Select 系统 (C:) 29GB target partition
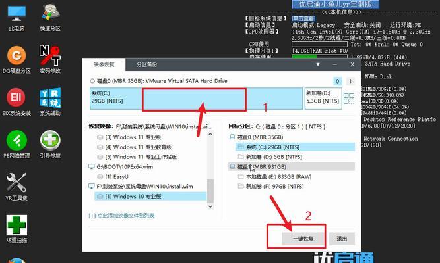Viewport: 440px width, 263px height. [x=295, y=147]
